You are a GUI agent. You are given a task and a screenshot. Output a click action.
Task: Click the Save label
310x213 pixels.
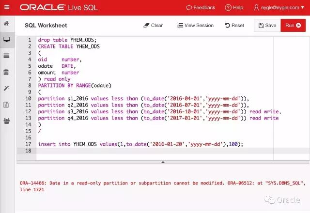click(x=271, y=25)
